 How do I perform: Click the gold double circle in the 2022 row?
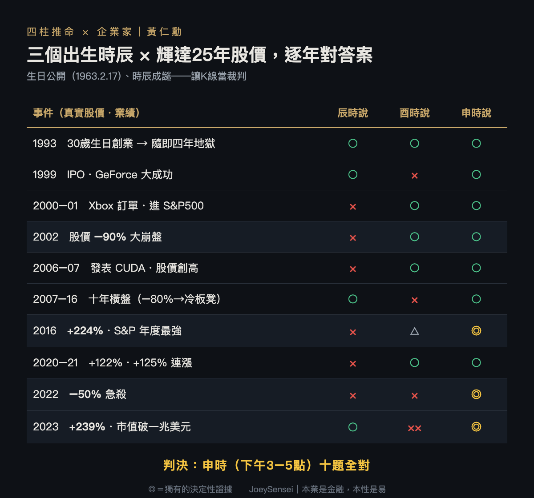[x=476, y=394]
